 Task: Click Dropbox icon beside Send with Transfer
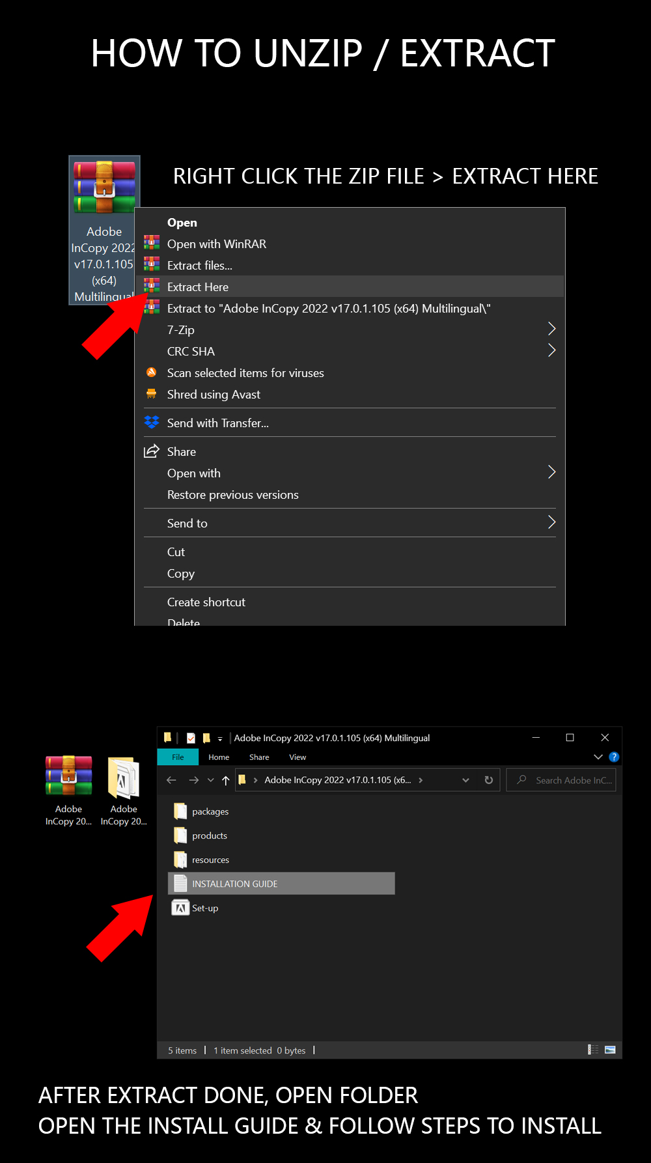click(x=152, y=422)
